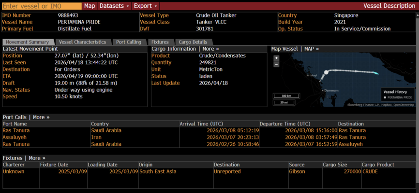Go to the Fixtures tab
Viewport: 419px width, 193px height.
[x=159, y=42]
